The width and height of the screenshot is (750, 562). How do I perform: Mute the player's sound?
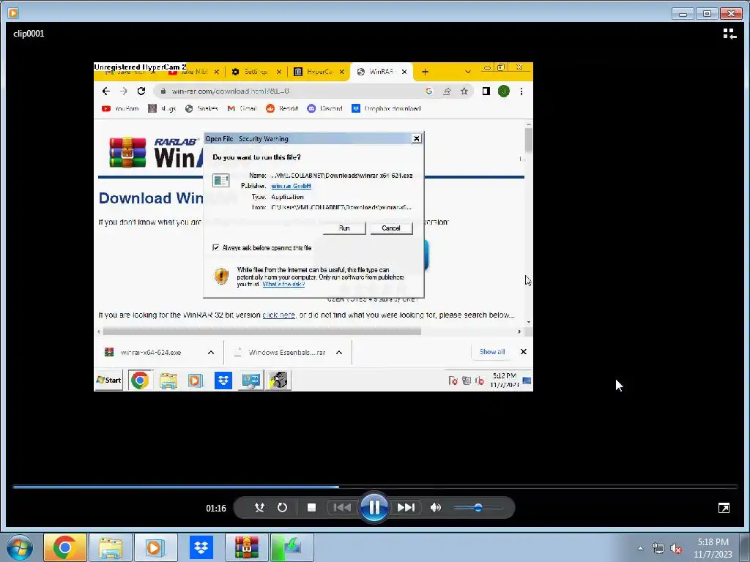tap(435, 508)
